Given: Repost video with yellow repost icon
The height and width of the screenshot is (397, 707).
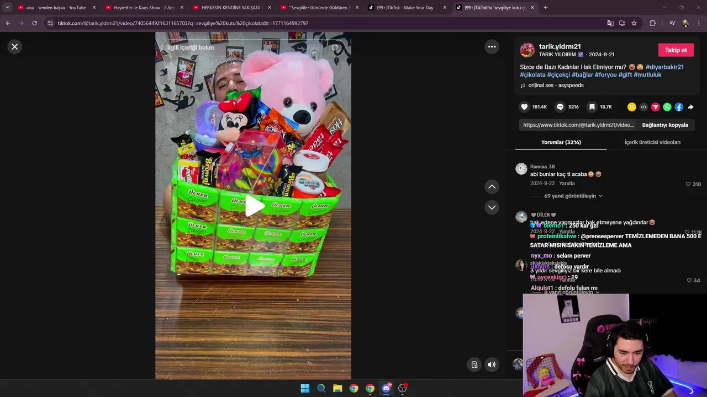Looking at the screenshot, I should [632, 107].
